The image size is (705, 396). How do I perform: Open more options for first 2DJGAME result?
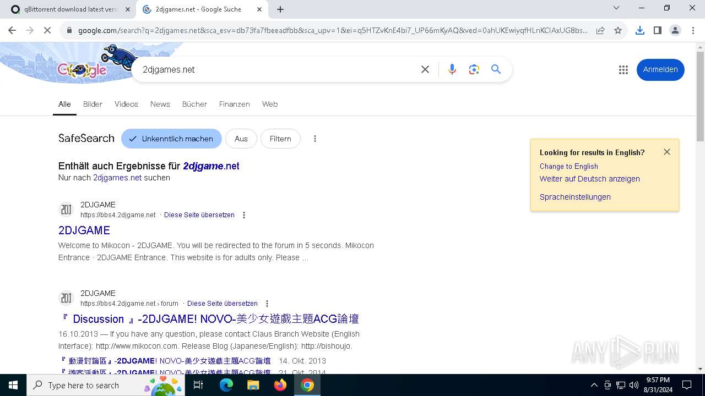(x=244, y=215)
